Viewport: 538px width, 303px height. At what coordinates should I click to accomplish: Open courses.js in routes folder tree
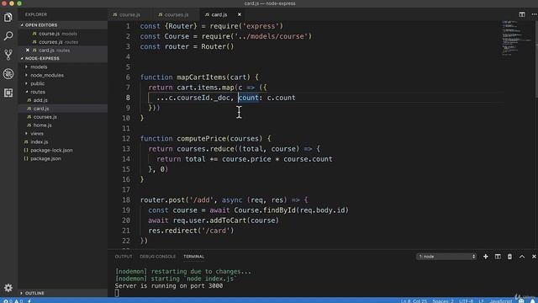point(45,117)
